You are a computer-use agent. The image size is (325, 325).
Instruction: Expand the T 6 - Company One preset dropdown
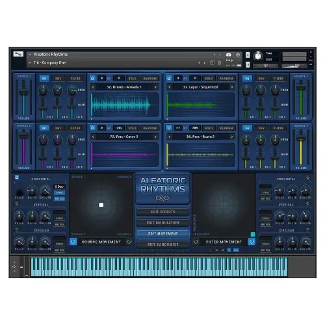click(30, 63)
